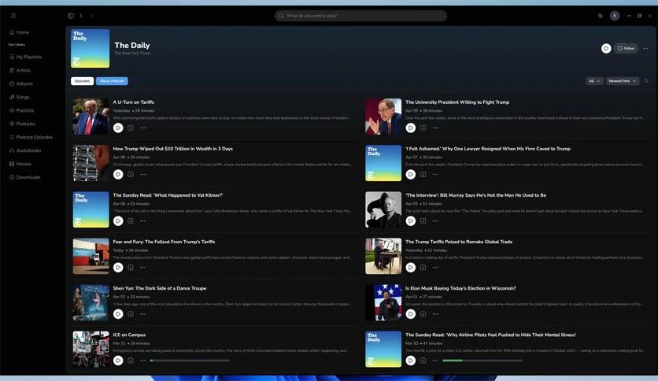The width and height of the screenshot is (658, 381).
Task: Open Playlists in the sidebar
Action: tap(22, 110)
